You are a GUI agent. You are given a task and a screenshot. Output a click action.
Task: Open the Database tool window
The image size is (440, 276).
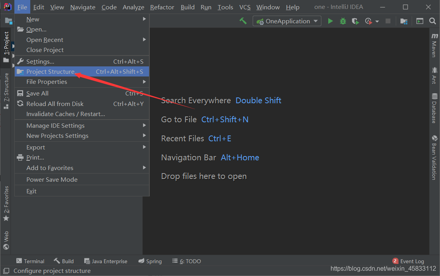pyautogui.click(x=435, y=108)
